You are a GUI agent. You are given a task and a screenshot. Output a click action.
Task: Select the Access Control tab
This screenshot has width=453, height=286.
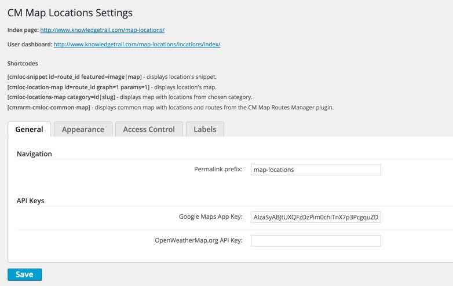(149, 129)
